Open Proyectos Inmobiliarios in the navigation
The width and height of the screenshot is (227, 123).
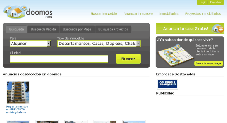click(203, 14)
